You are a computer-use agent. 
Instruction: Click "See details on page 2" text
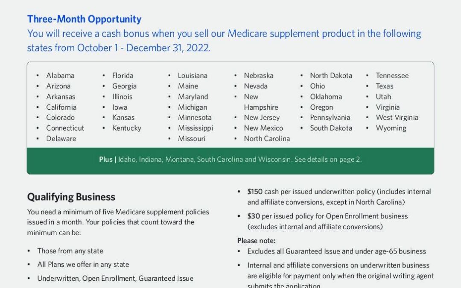328,160
